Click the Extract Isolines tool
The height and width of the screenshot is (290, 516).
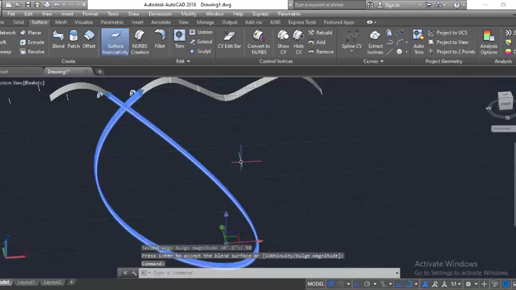click(375, 42)
